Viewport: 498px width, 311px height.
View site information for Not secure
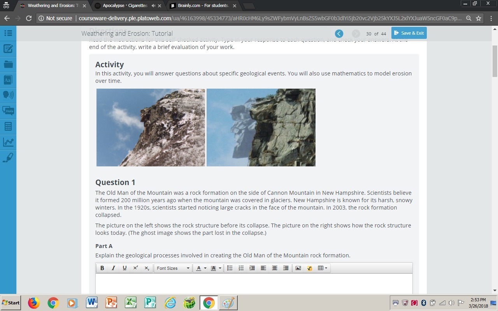pyautogui.click(x=56, y=18)
